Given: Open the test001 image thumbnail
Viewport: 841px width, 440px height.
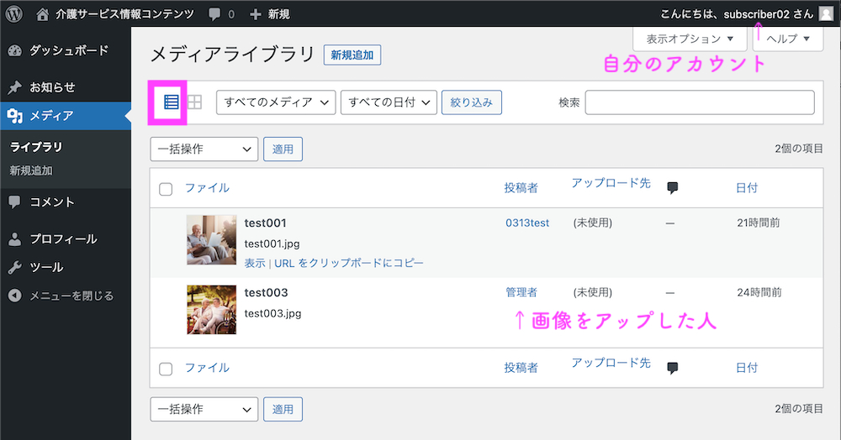Looking at the screenshot, I should tap(211, 240).
